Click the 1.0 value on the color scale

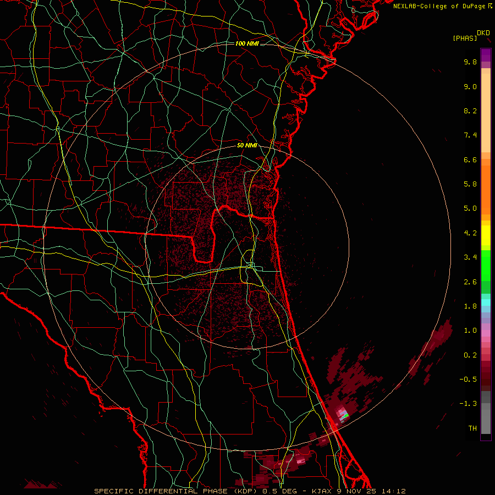pyautogui.click(x=470, y=331)
